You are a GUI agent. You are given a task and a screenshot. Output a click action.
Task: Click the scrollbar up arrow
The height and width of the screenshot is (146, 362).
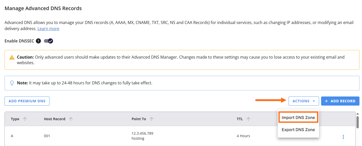tap(357, 114)
